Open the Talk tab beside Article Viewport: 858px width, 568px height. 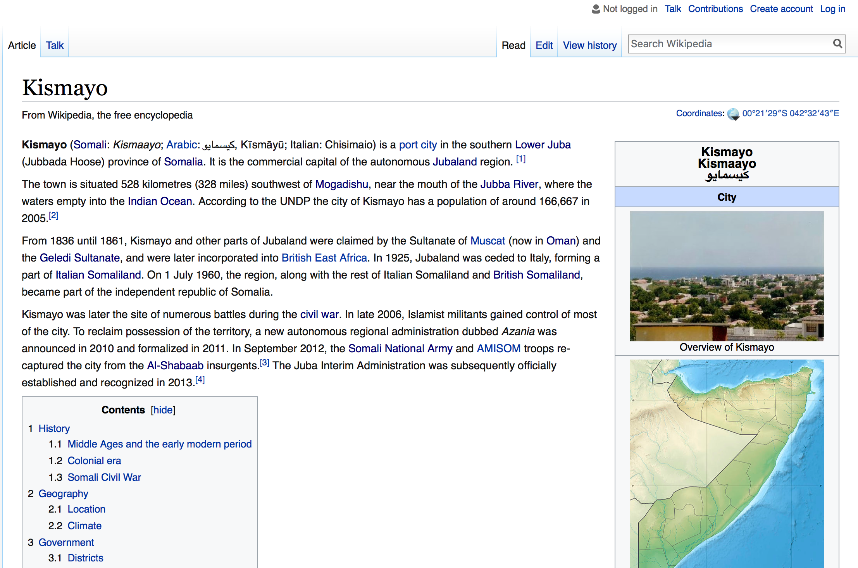tap(55, 45)
